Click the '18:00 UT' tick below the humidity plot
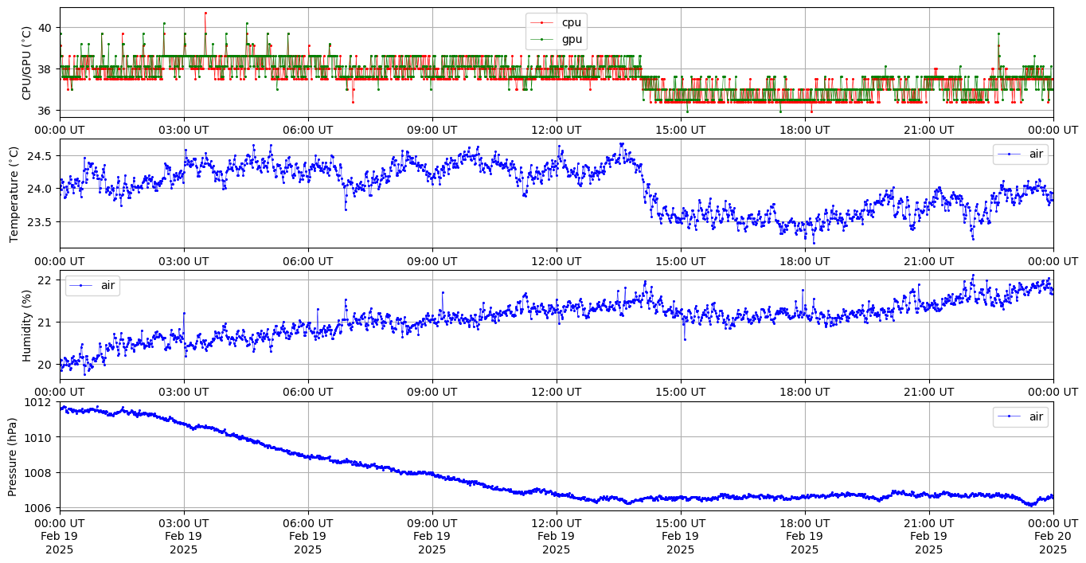Screen dimensions: 1086x563 tap(804, 392)
